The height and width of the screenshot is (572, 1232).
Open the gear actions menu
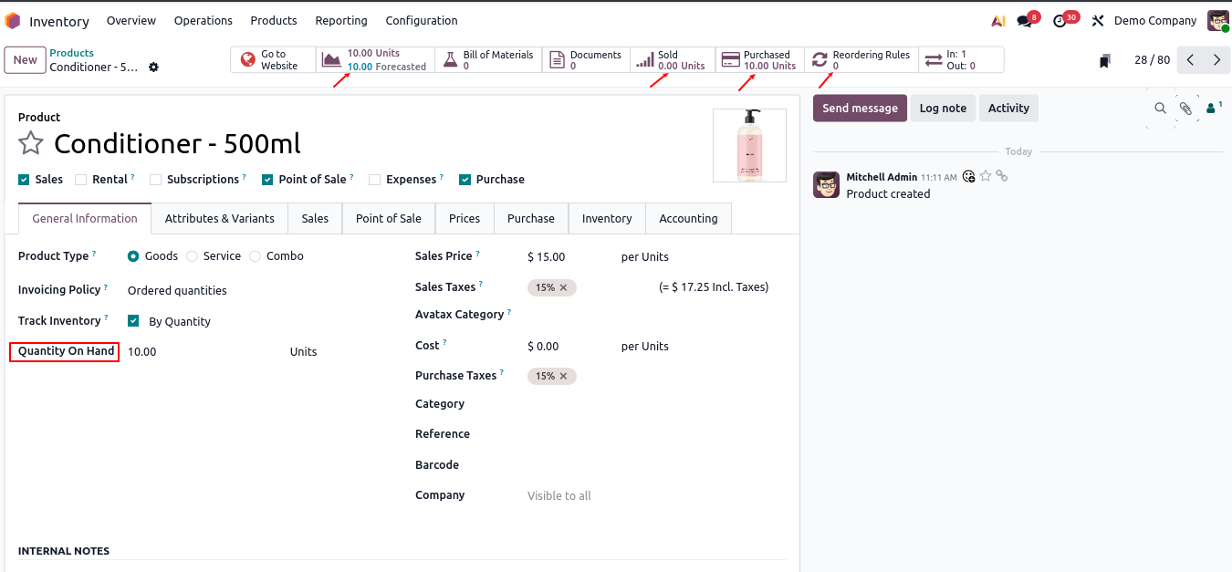153,68
